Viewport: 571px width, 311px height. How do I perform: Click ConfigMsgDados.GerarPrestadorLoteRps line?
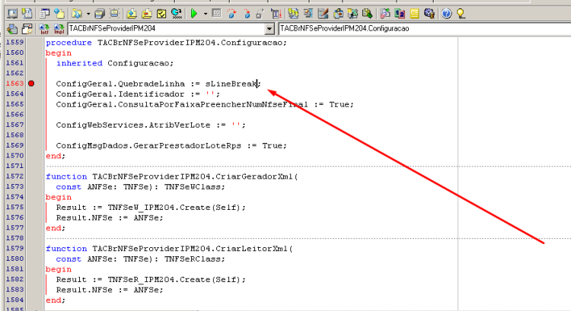171,145
